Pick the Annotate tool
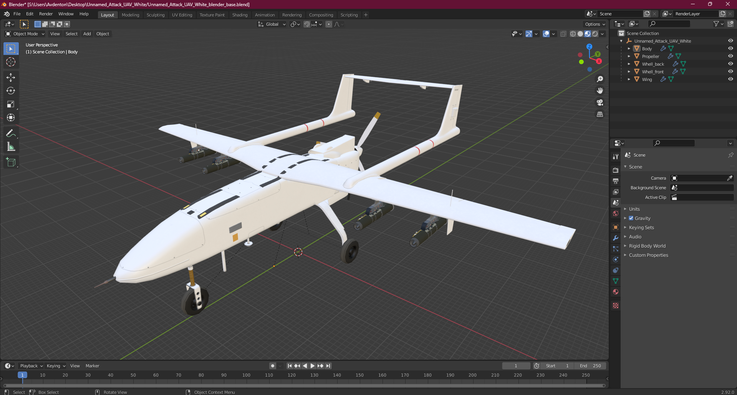The height and width of the screenshot is (395, 737). click(11, 133)
